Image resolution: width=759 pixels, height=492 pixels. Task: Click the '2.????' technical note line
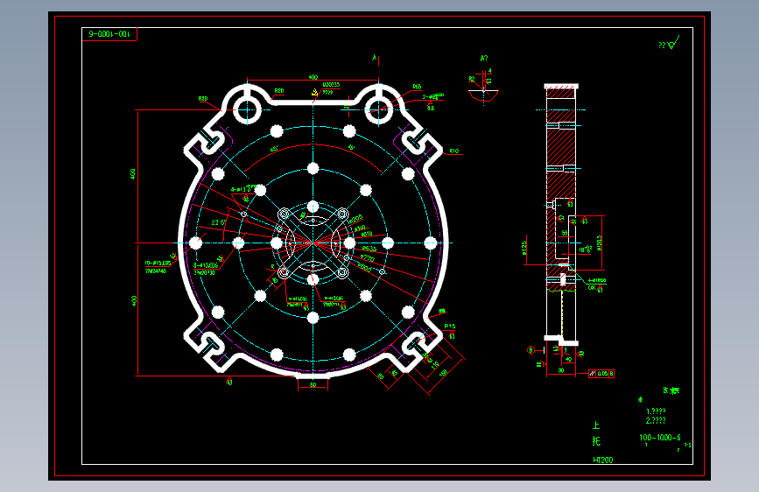656,420
